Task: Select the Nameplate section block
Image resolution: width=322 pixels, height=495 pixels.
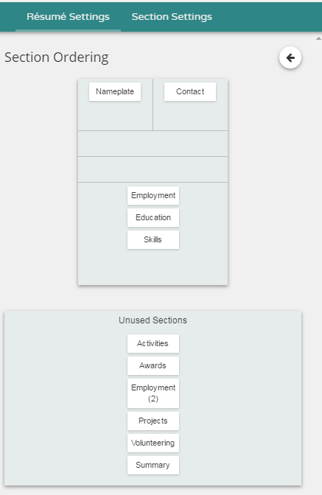Action: tap(115, 91)
